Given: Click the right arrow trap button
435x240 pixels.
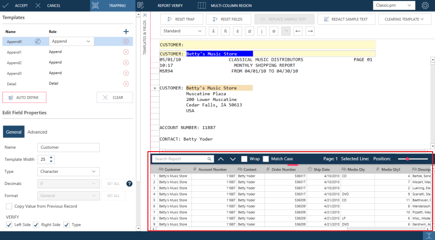Looking at the screenshot, I should pos(310,31).
